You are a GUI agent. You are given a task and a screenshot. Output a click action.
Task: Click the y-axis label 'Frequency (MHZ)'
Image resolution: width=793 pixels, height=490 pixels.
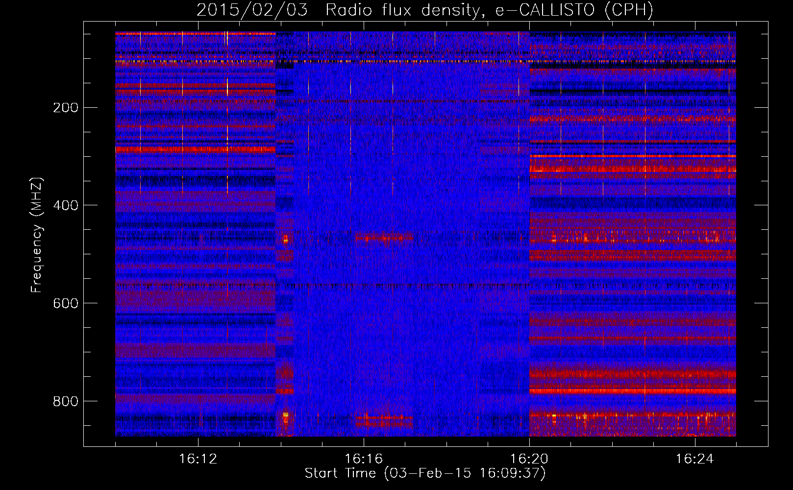pyautogui.click(x=37, y=235)
